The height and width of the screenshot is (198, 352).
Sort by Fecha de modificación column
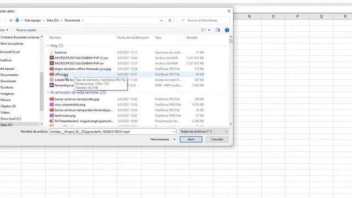133,37
